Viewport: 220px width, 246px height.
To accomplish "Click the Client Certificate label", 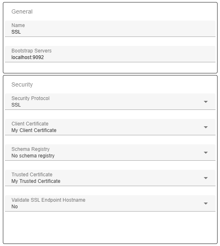I will (30, 124).
